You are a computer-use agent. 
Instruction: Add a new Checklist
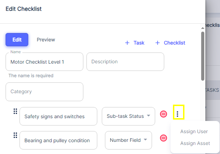coord(174,43)
